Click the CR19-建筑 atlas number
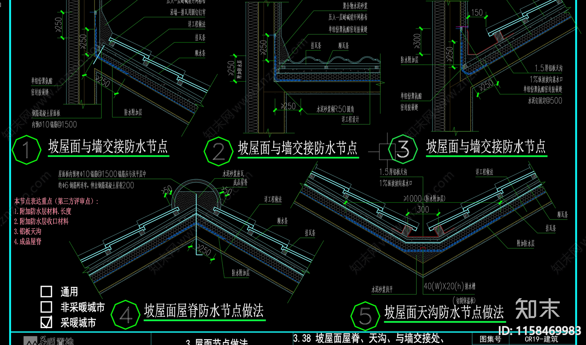 (541, 339)
